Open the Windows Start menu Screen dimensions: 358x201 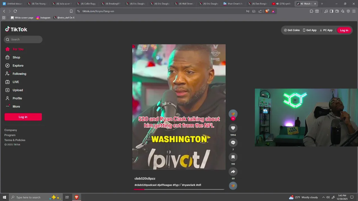[4, 197]
